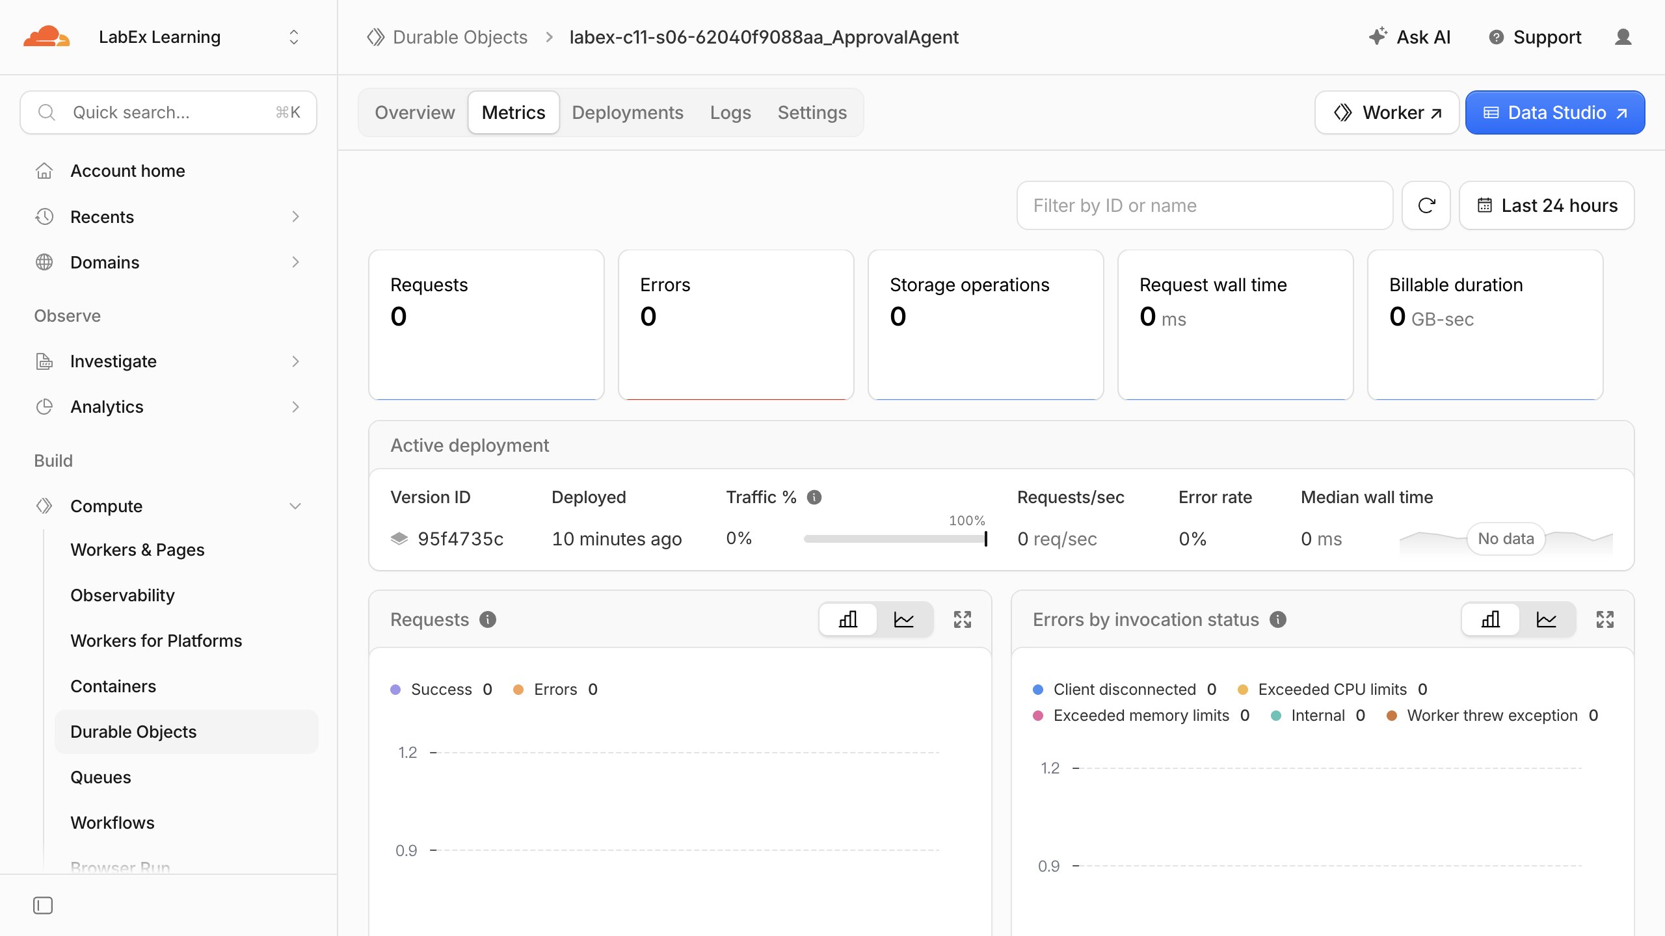Image resolution: width=1665 pixels, height=936 pixels.
Task: Open Workers & Pages
Action: tap(137, 550)
